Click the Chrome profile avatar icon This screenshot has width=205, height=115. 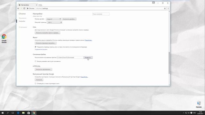(x=153, y=3)
